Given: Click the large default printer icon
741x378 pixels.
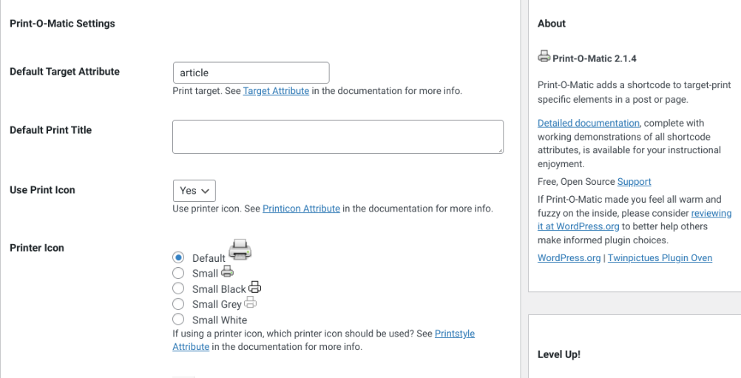Looking at the screenshot, I should pyautogui.click(x=240, y=249).
